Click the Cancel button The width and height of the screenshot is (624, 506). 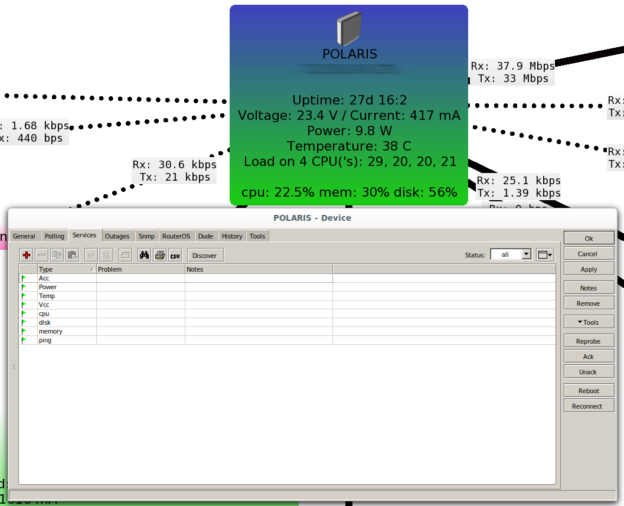click(589, 254)
